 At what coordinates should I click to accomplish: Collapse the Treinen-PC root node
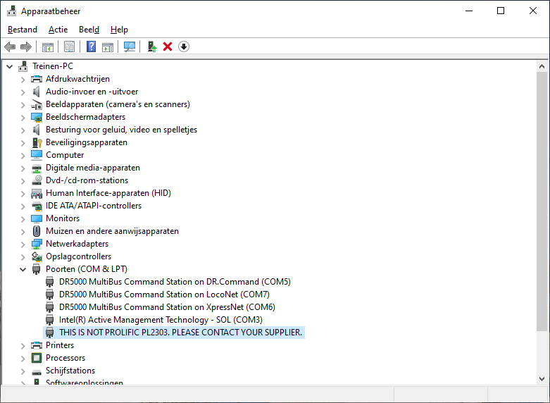point(9,66)
